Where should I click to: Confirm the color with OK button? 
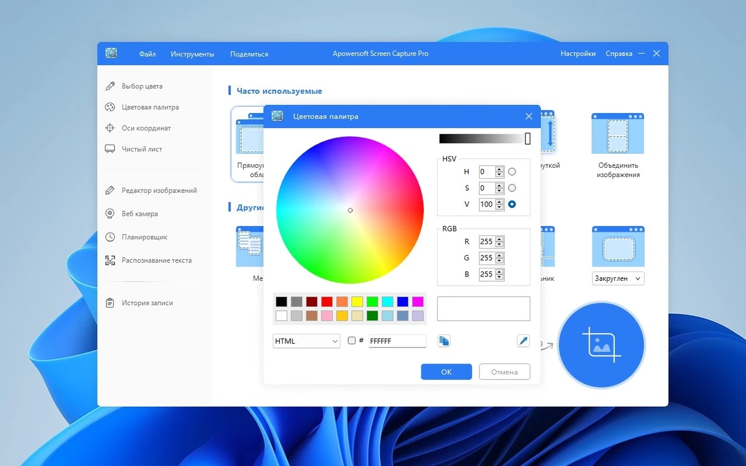click(446, 372)
